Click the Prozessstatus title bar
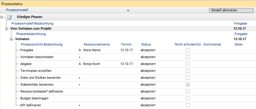This screenshot has width=256, height=109. click(128, 4)
